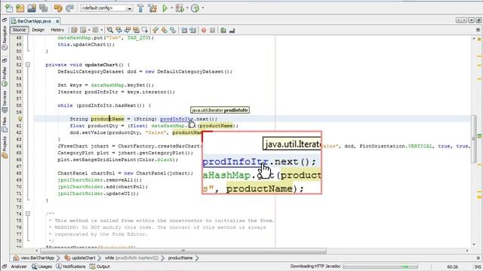Start macro recording with red circle icon
This screenshot has height=271, width=483.
[x=204, y=30]
